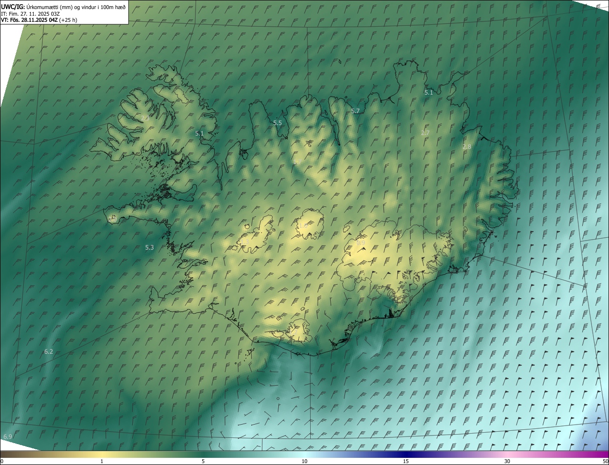Click the 5.7 value label
The width and height of the screenshot is (609, 465).
tap(355, 111)
